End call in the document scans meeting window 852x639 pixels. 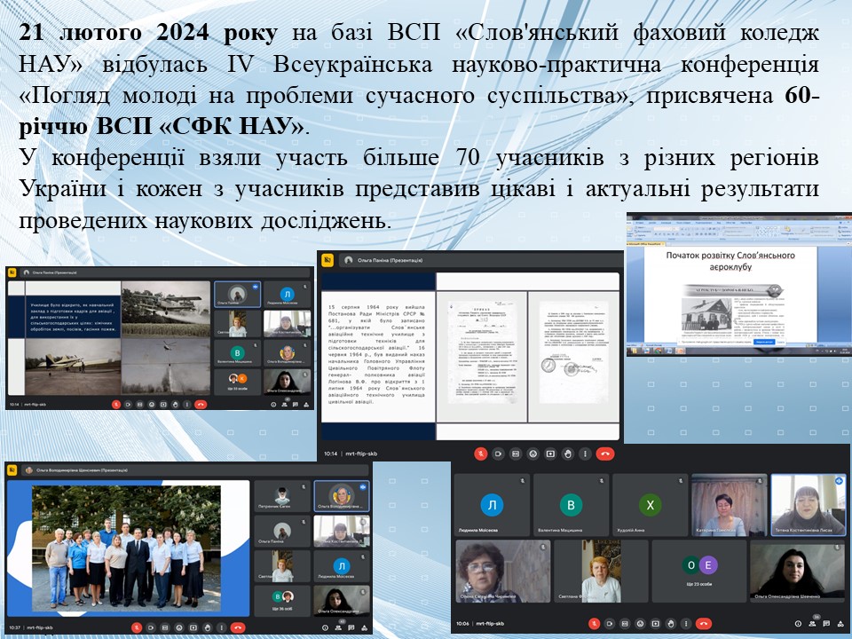point(604,454)
